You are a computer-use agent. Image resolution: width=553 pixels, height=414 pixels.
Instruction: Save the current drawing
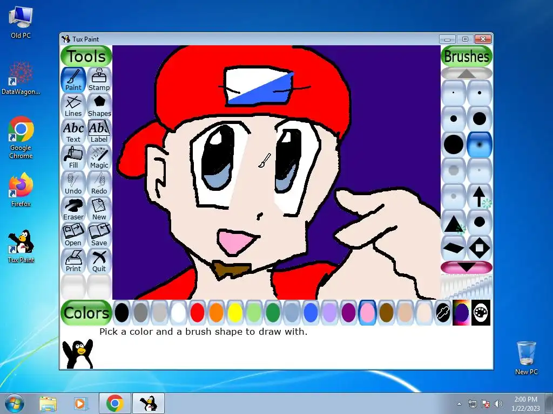[99, 235]
